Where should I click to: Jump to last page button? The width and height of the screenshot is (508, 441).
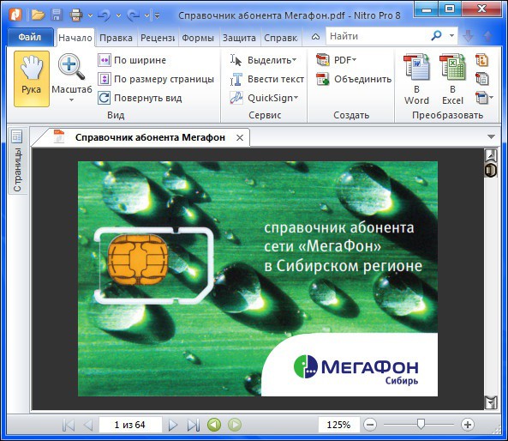(193, 425)
